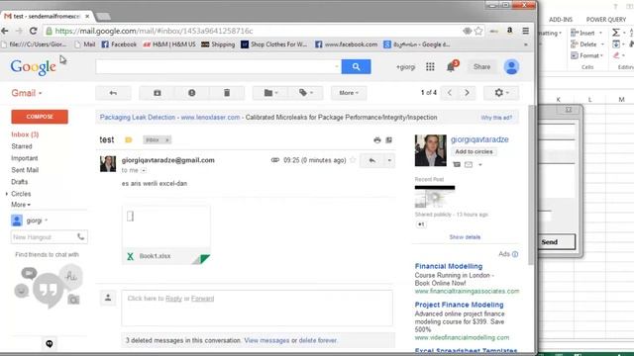Screen dimensions: 634x356
Task: Click Add to circles button
Action: click(x=474, y=151)
